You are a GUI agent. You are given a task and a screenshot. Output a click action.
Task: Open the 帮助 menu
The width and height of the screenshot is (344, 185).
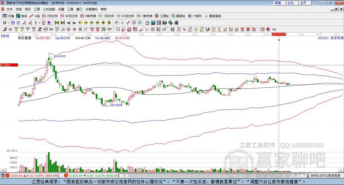[103, 9]
